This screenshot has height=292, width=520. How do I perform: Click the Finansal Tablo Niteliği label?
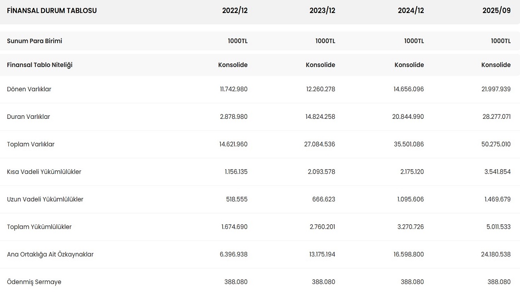(x=40, y=65)
